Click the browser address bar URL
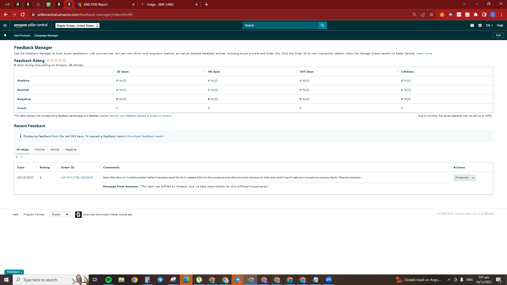 coord(85,15)
